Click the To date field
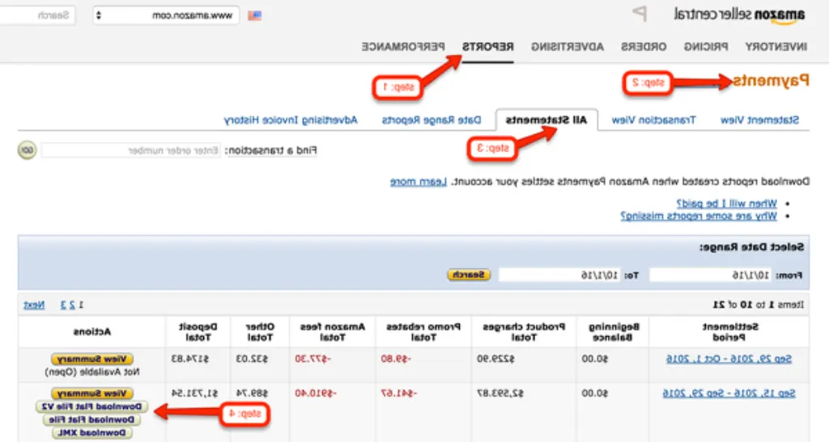Screen dimensions: 829x442 click(x=559, y=276)
